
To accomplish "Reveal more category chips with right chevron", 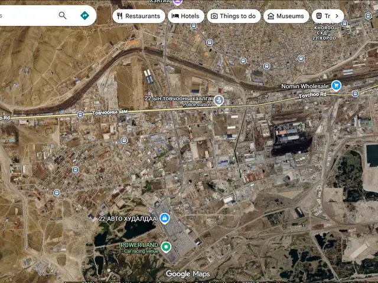I will 337,16.
